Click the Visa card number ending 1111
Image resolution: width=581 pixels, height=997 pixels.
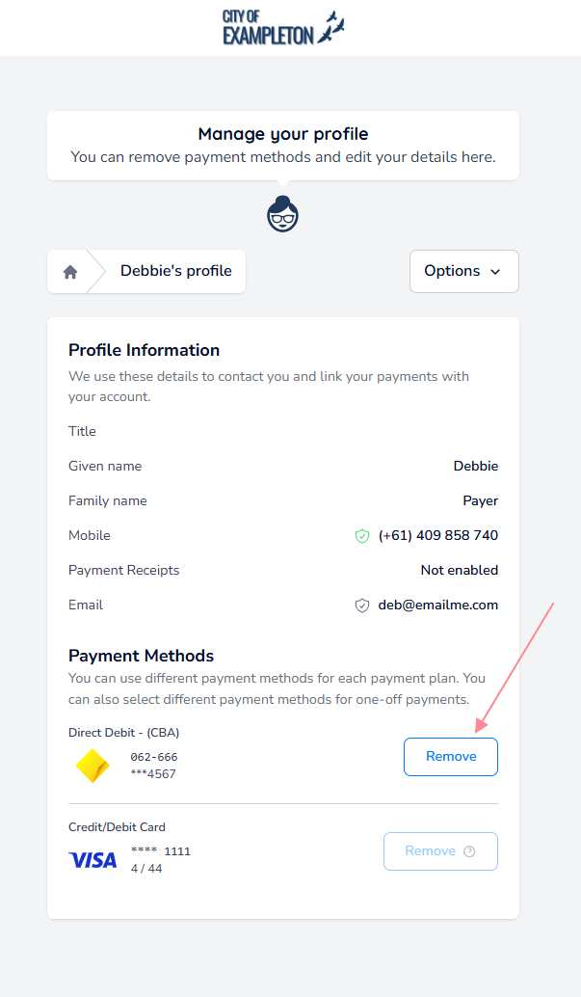coord(161,851)
